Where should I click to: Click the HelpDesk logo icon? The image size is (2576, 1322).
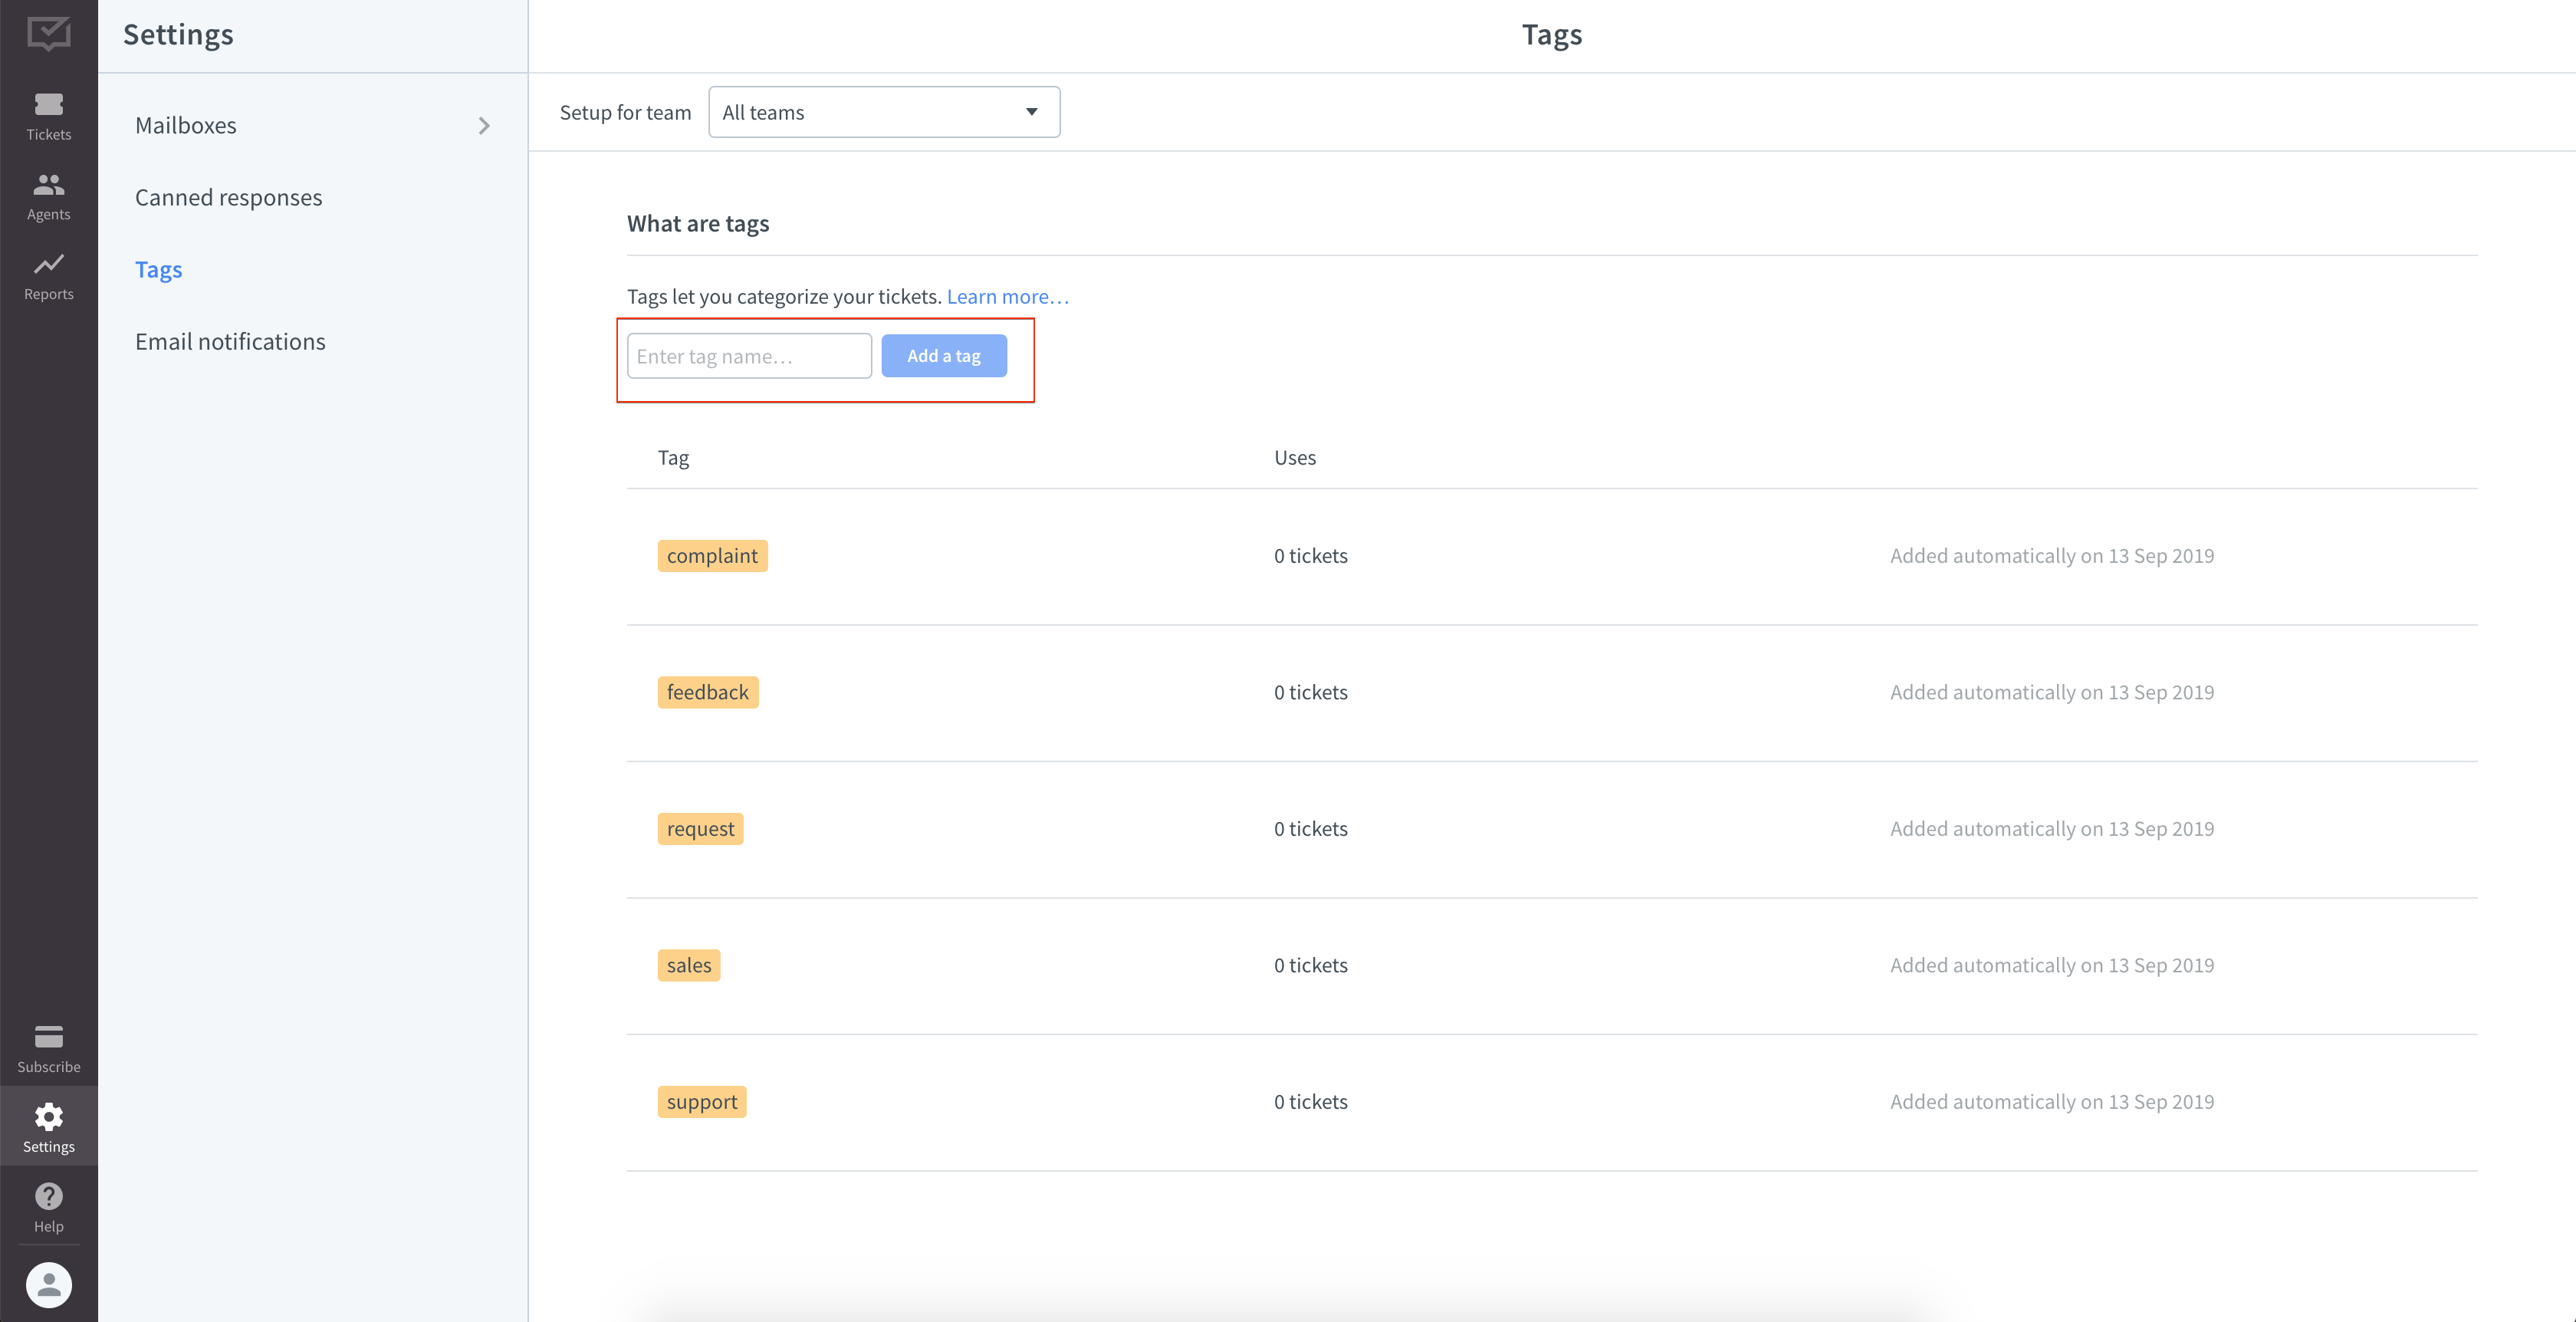pos(48,34)
